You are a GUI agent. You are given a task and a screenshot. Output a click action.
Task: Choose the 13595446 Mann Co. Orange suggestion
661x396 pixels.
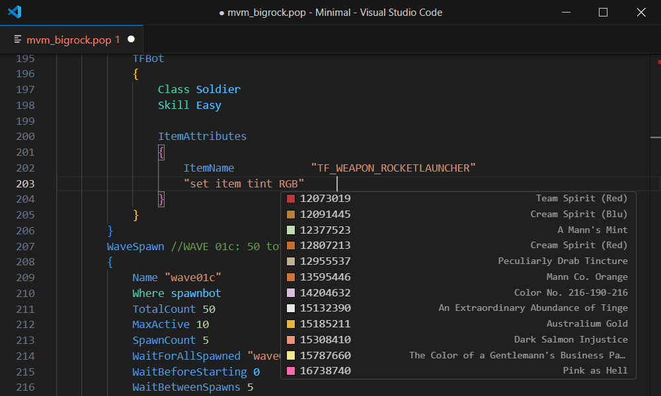(x=458, y=277)
